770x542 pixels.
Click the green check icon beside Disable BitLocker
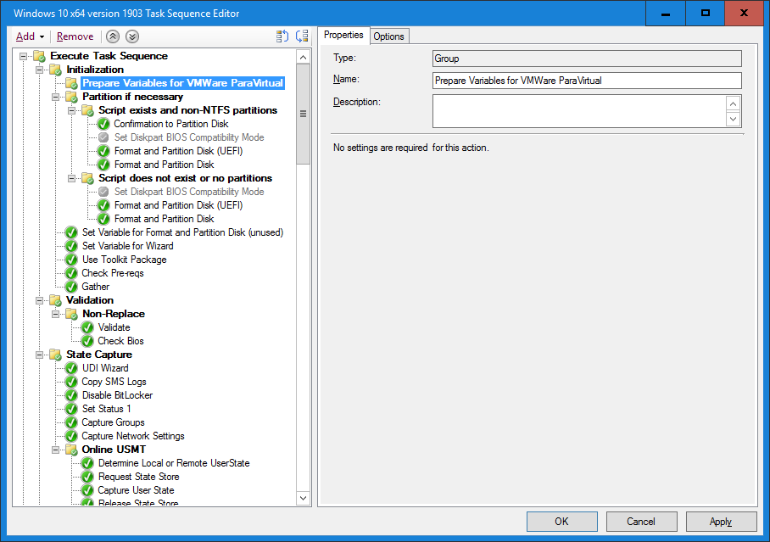click(72, 395)
